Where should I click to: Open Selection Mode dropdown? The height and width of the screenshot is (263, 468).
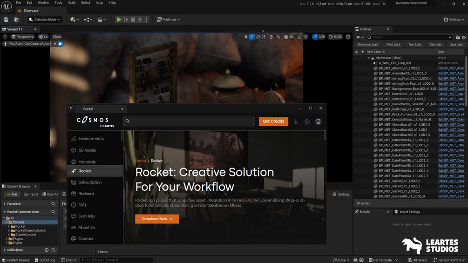pos(45,20)
